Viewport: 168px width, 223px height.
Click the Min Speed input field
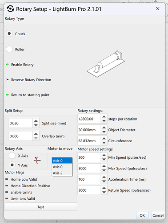click(x=89, y=157)
